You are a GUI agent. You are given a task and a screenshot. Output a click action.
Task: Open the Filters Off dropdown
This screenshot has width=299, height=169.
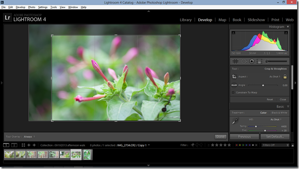tap(275, 145)
